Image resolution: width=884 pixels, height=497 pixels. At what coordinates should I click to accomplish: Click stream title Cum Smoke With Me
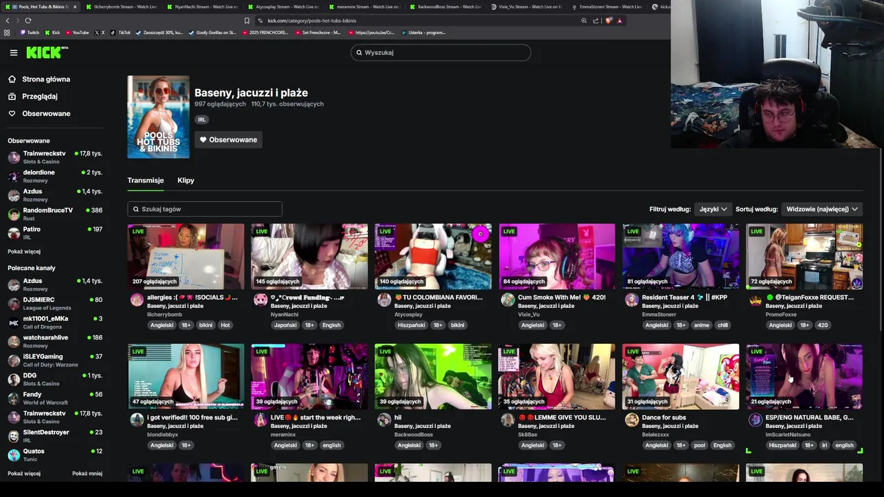click(561, 298)
